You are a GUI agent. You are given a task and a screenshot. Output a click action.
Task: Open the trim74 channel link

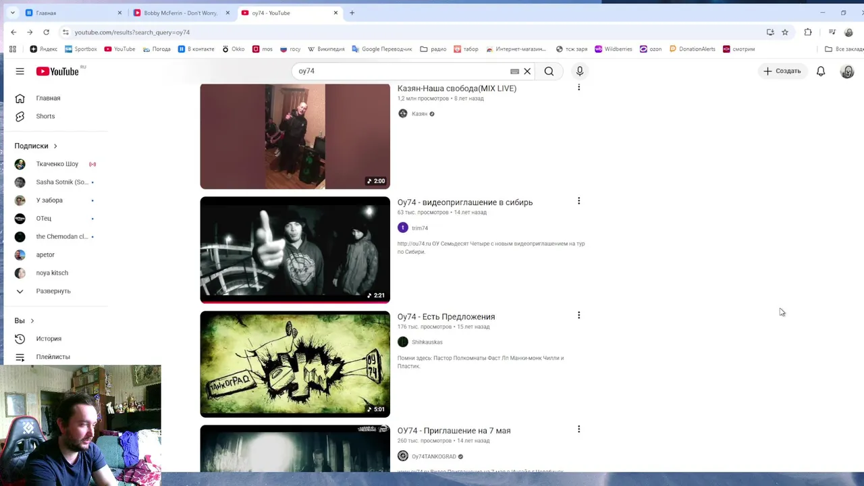(420, 228)
